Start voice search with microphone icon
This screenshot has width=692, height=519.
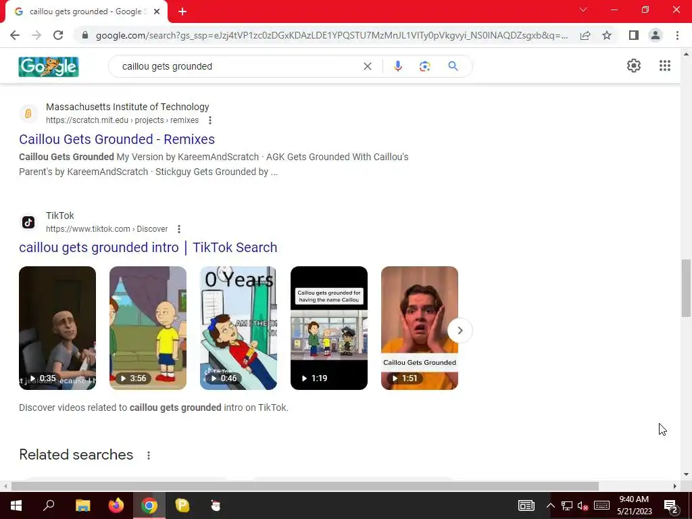coord(397,66)
